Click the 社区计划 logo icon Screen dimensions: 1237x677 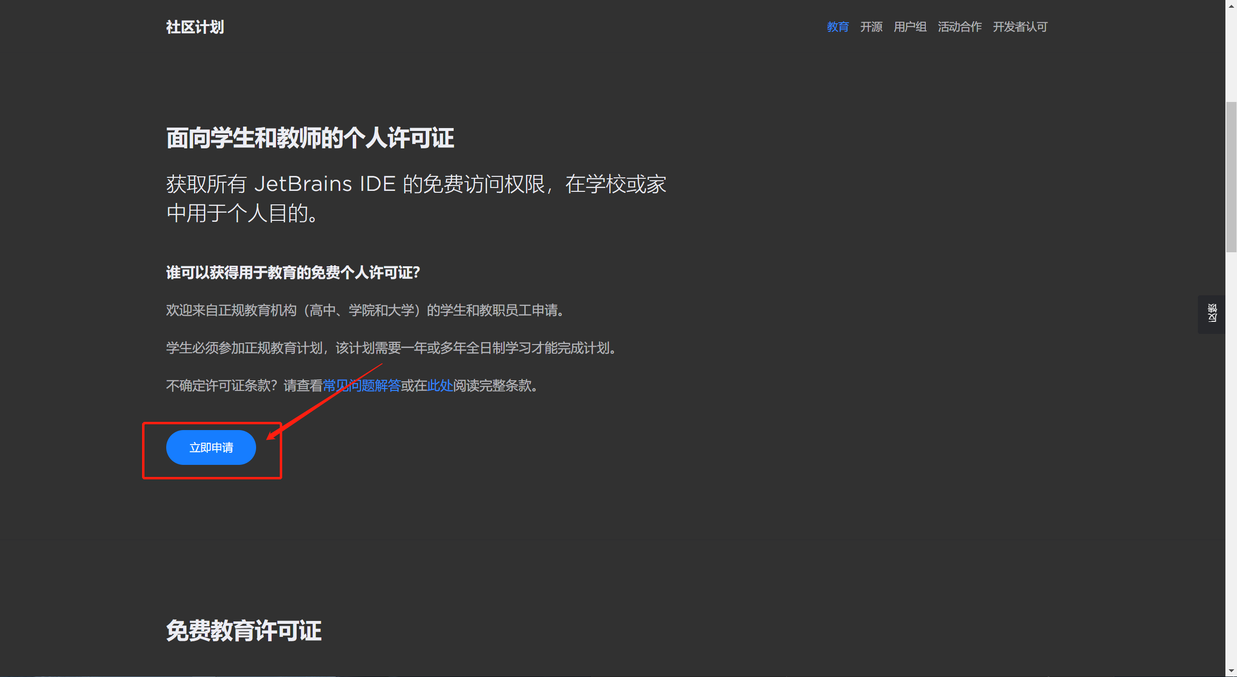pyautogui.click(x=195, y=28)
